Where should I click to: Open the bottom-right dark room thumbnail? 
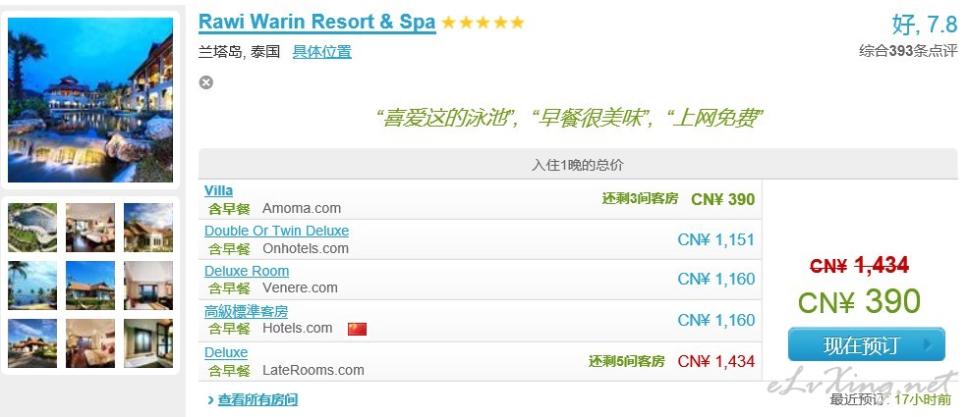coord(148,343)
